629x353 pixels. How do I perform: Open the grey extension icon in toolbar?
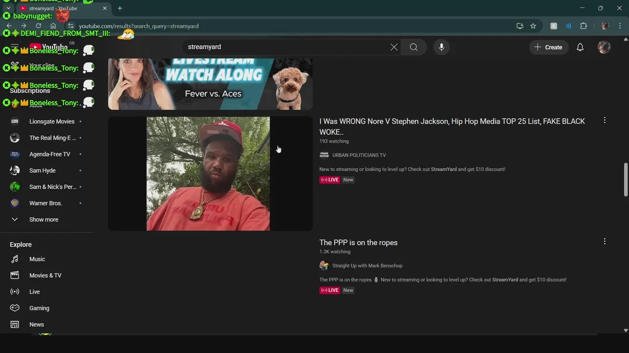tap(554, 26)
